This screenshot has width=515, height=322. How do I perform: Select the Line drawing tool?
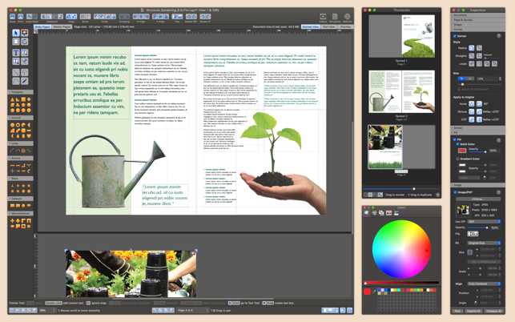coord(16,72)
